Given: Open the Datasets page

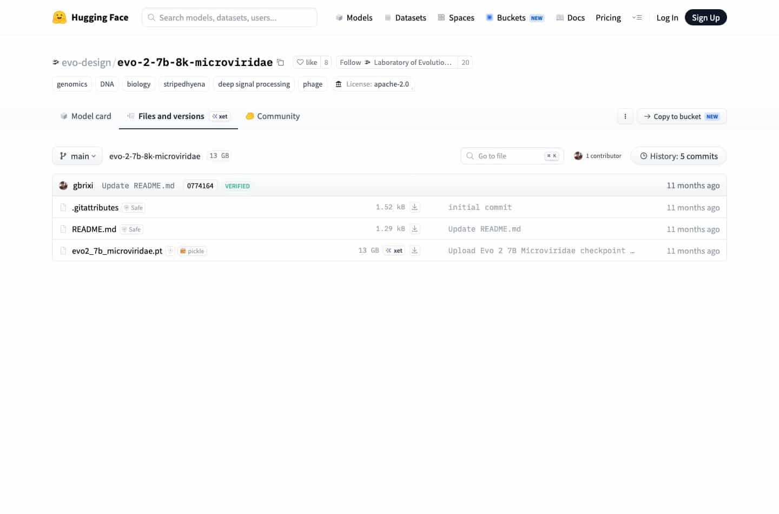Looking at the screenshot, I should [x=405, y=17].
